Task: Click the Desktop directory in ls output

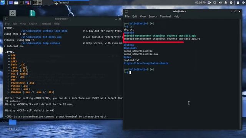Action: 129,45
